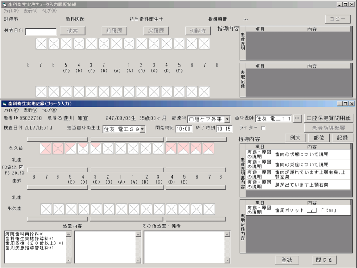
Task: Select the 歯周ポケット row in 実地記録内容 table
Action: click(x=311, y=210)
